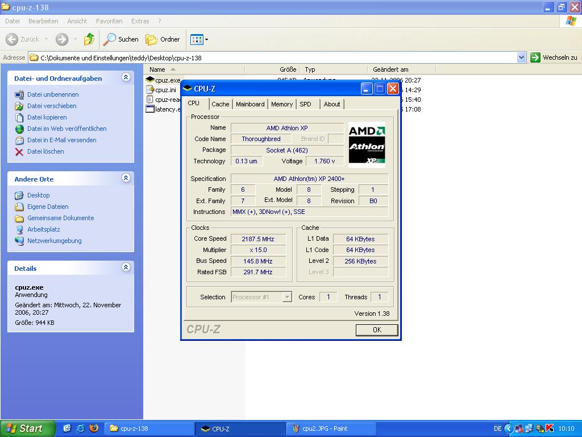The width and height of the screenshot is (582, 437).
Task: Open the address bar dropdown arrow
Action: 521,57
